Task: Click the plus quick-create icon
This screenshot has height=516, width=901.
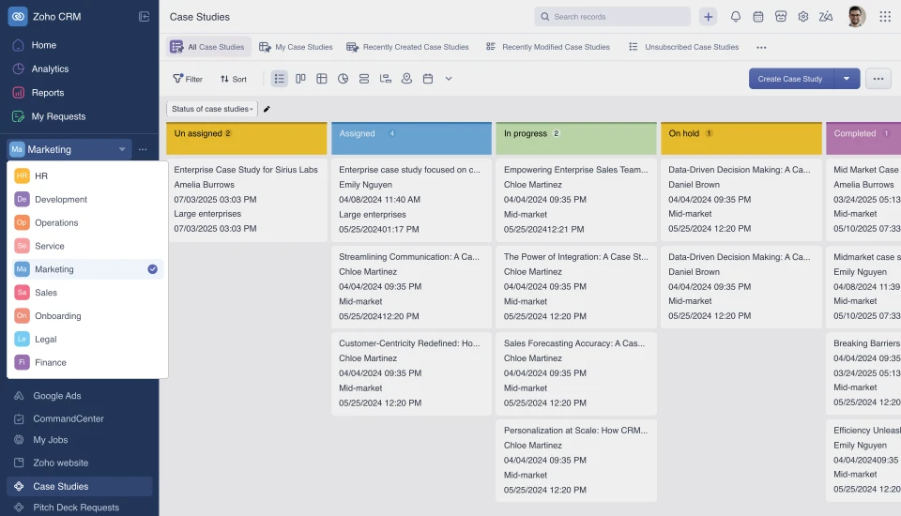Action: tap(708, 17)
